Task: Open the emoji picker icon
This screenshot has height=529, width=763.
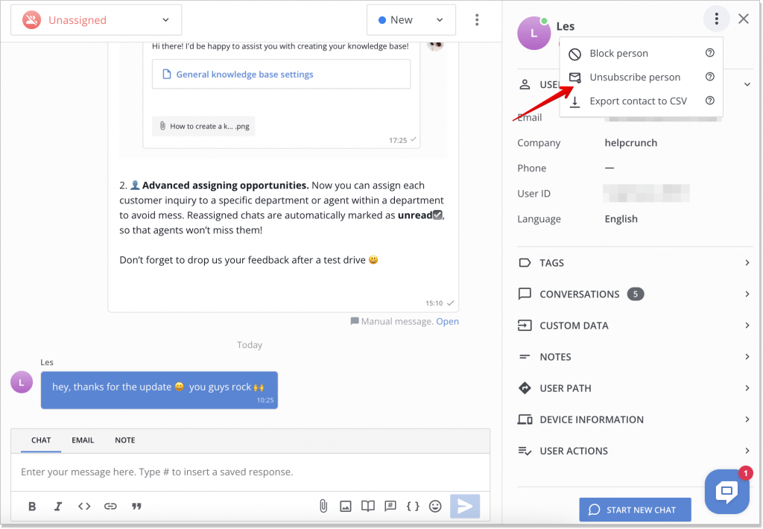Action: [435, 507]
